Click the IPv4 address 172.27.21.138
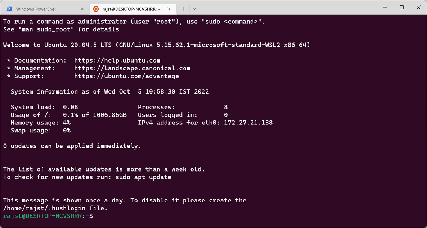 pos(248,123)
